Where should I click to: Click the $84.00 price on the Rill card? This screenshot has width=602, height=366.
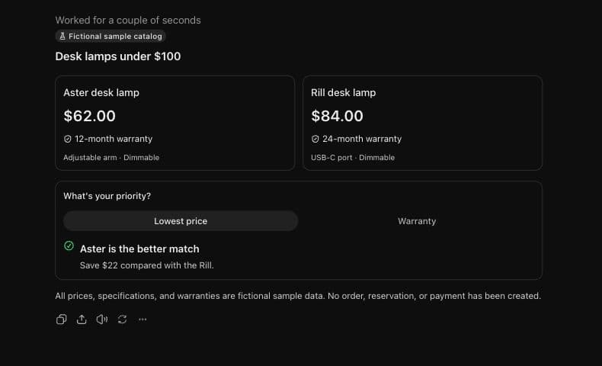337,116
